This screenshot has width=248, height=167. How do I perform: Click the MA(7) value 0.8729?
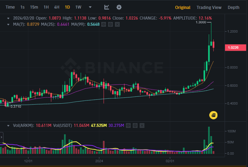33,24
